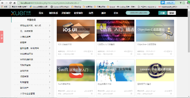The height and width of the screenshot is (98, 190).
Task: Open the Coding bookmark
Action: pos(126,7)
